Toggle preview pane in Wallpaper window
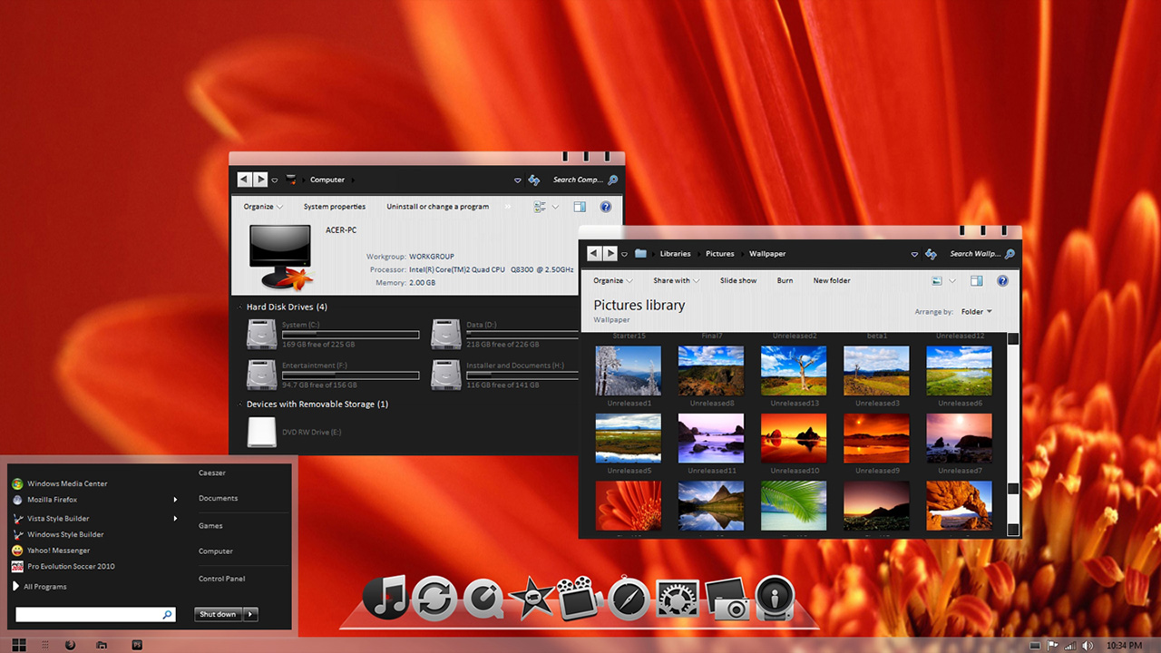1161x653 pixels. click(977, 281)
